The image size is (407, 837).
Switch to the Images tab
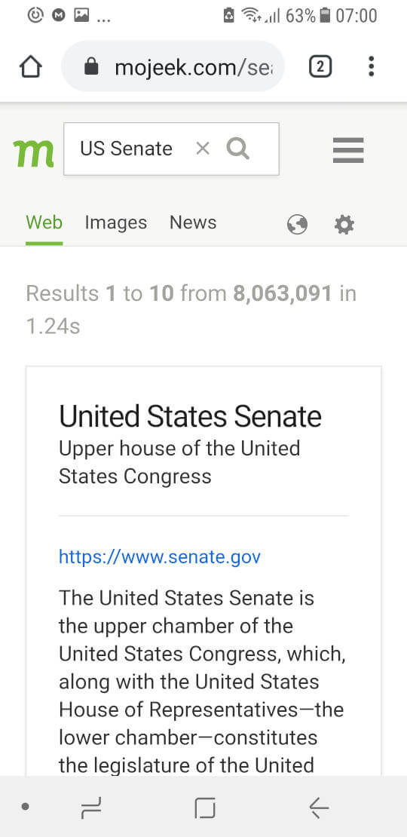(116, 222)
